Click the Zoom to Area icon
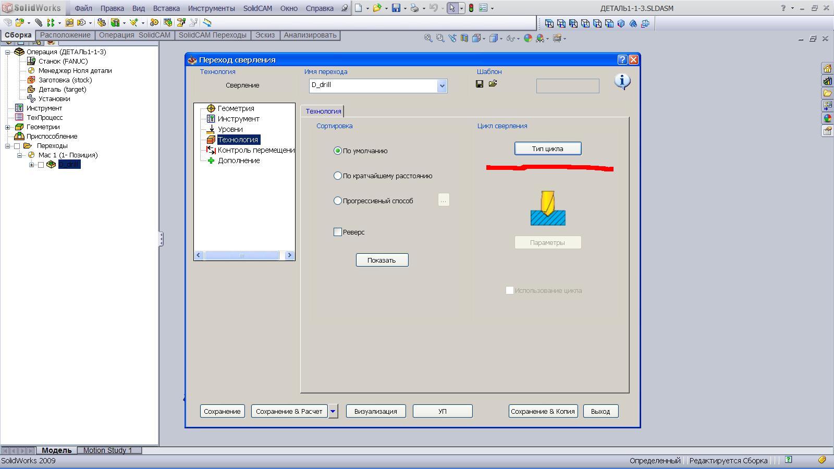This screenshot has width=834, height=469. [x=440, y=38]
